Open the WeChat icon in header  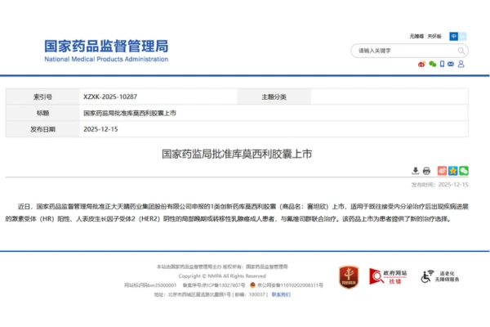(432, 64)
